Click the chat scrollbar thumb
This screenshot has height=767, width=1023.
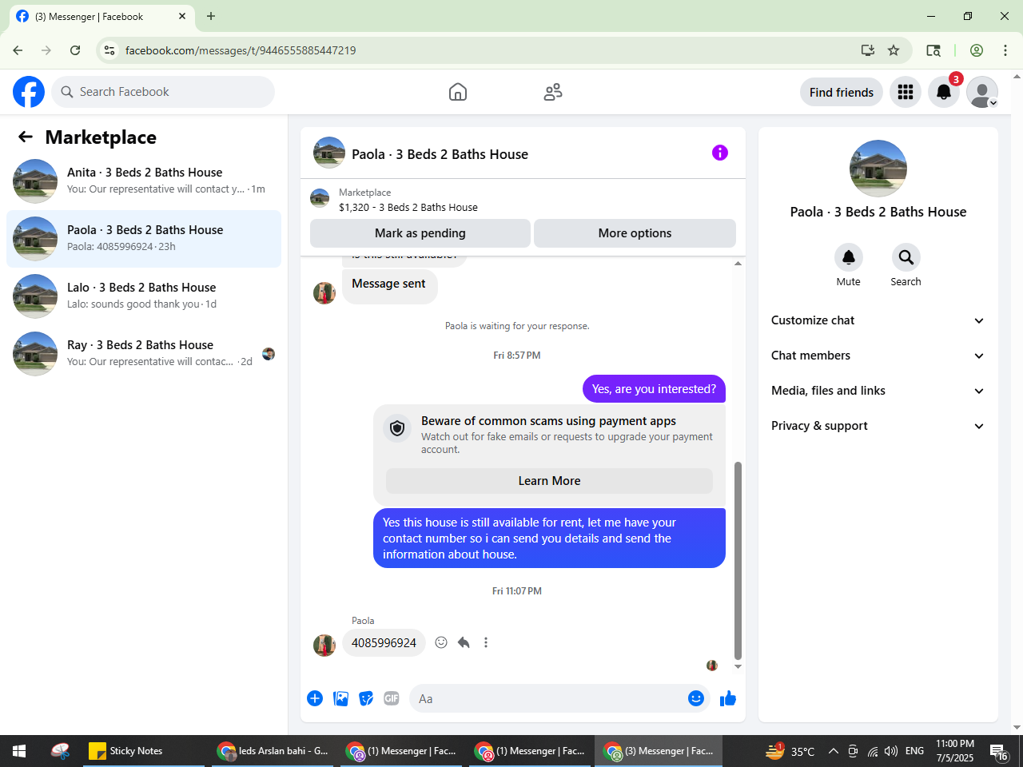[x=738, y=560]
